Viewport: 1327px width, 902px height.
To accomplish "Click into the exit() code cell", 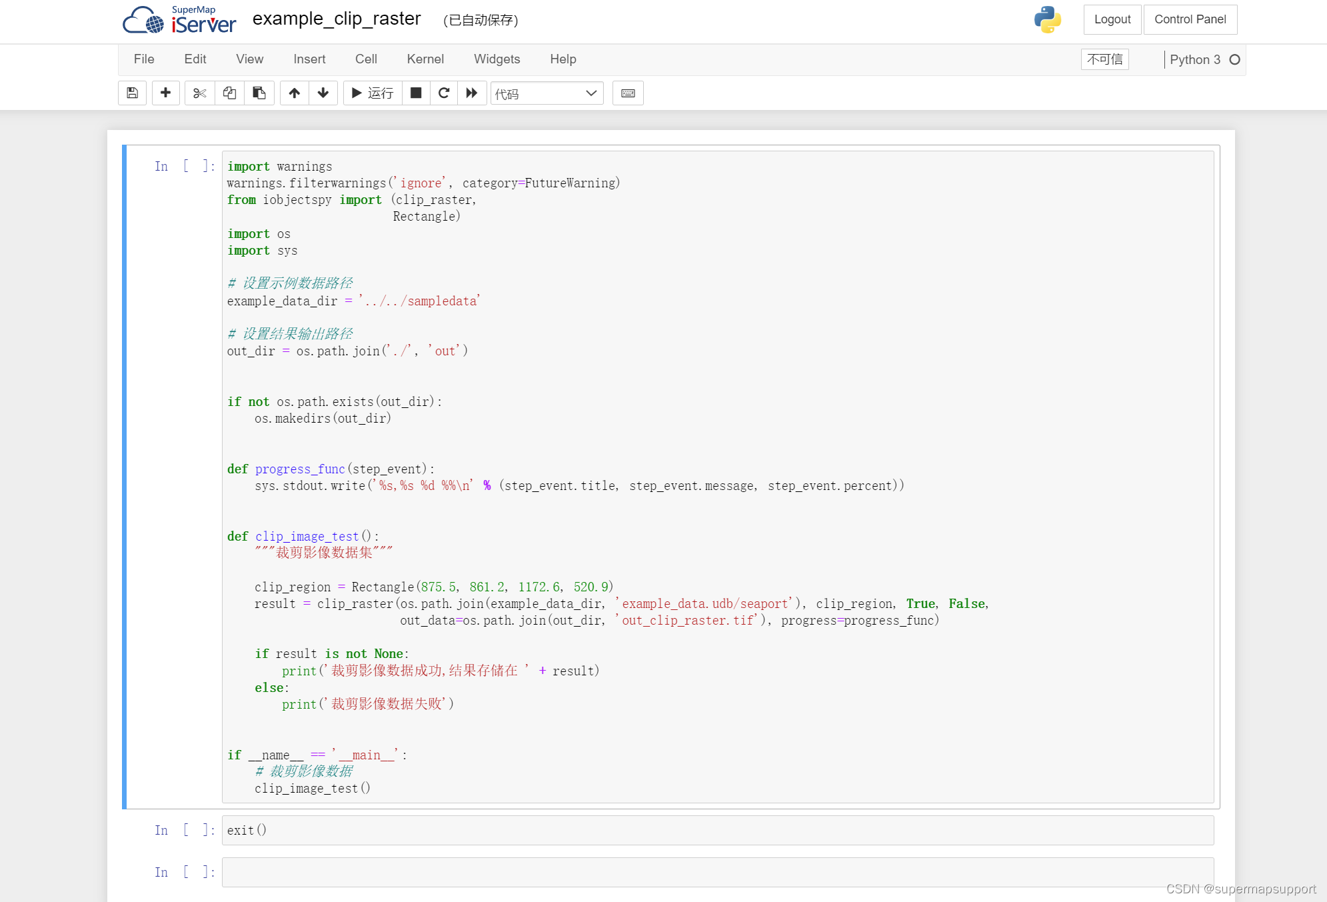I will click(x=717, y=830).
